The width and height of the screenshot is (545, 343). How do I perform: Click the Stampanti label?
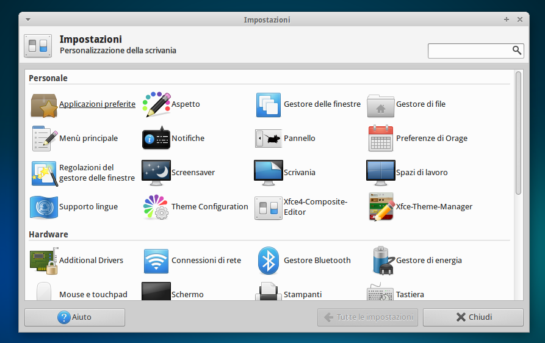303,294
